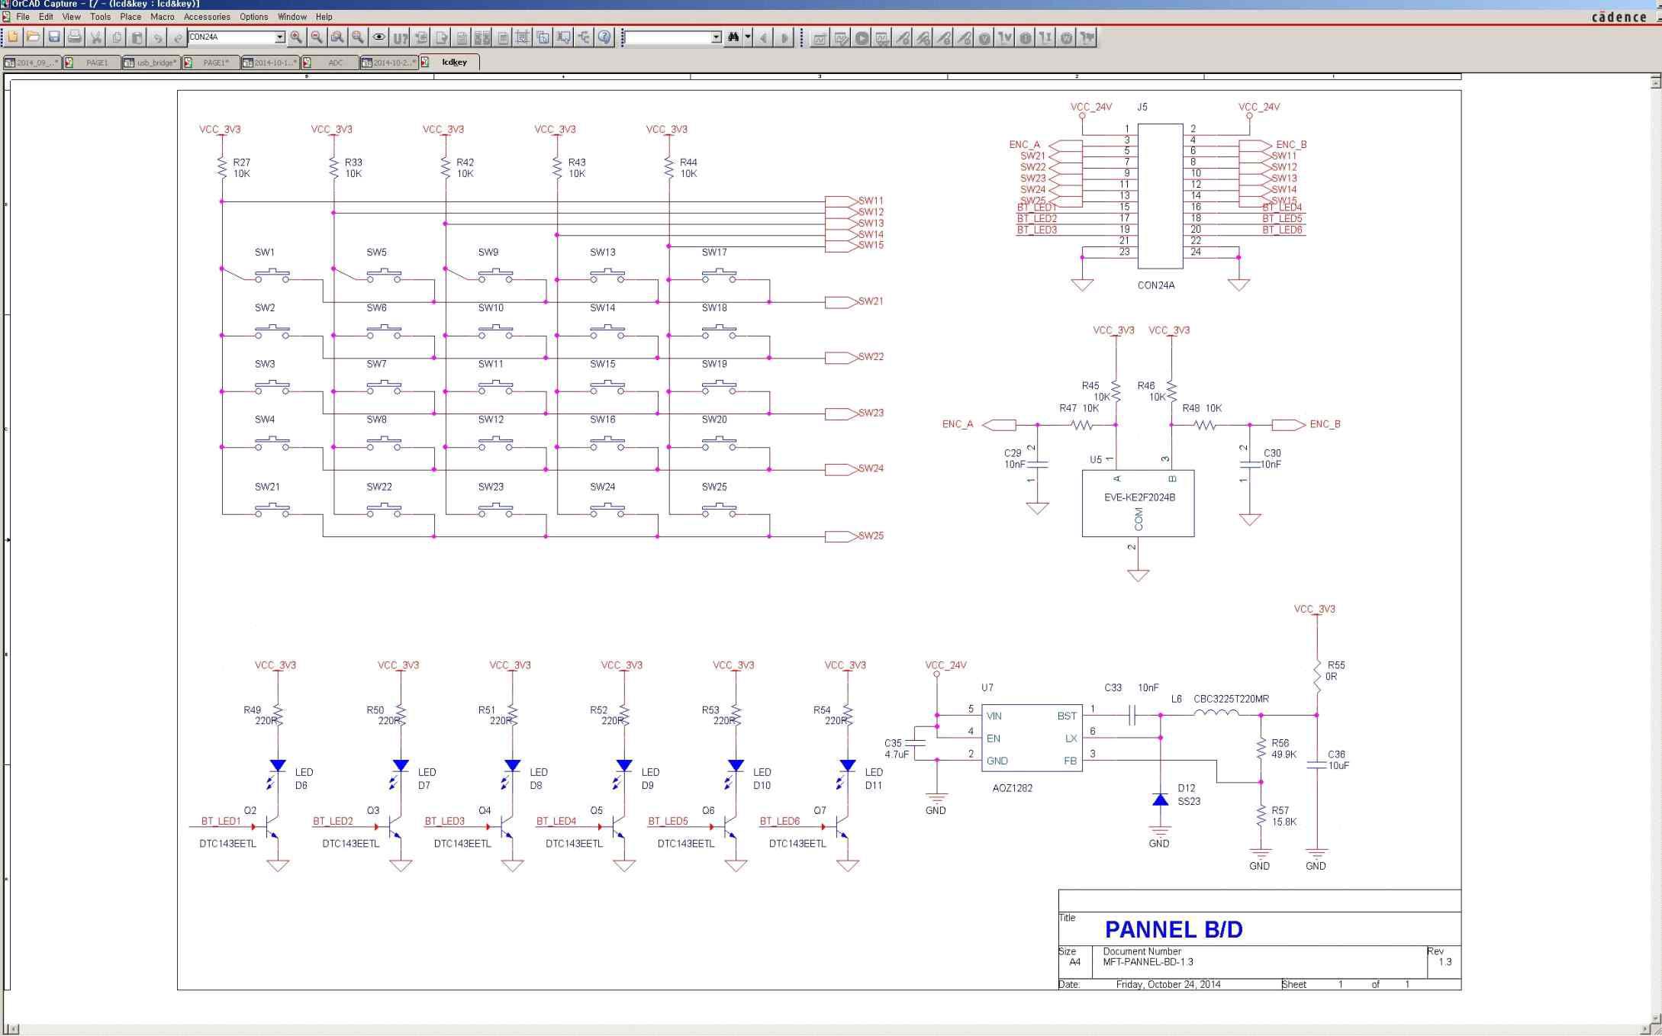Click the New Simulation Profile icon
This screenshot has height=1036, width=1662.
[820, 37]
